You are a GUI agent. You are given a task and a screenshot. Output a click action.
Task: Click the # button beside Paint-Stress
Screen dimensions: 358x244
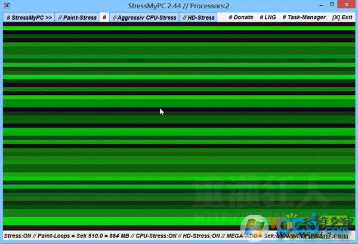[104, 17]
